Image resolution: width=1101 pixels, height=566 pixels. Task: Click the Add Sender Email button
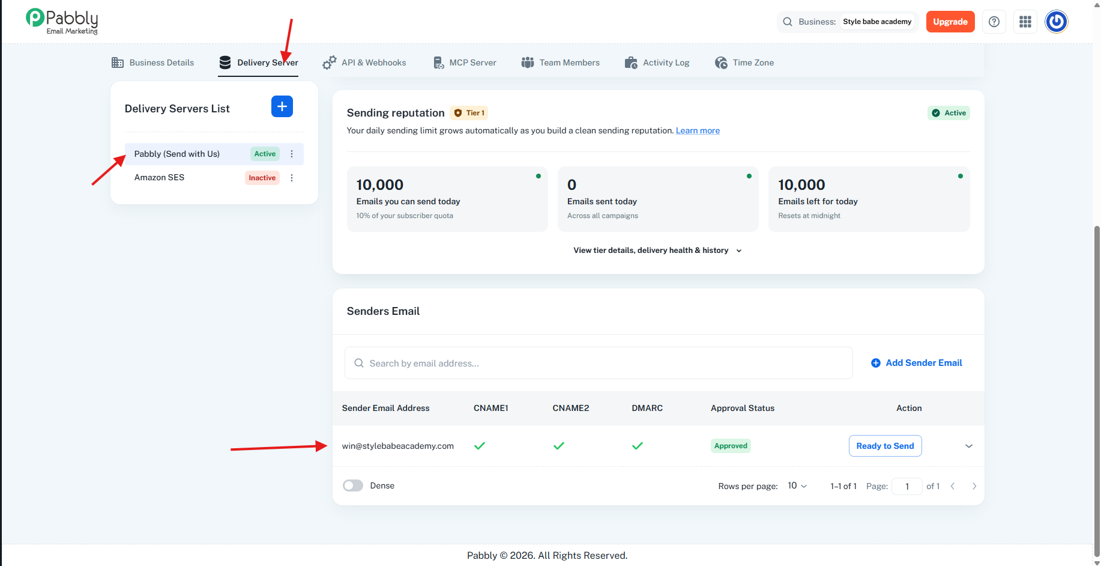(x=917, y=363)
